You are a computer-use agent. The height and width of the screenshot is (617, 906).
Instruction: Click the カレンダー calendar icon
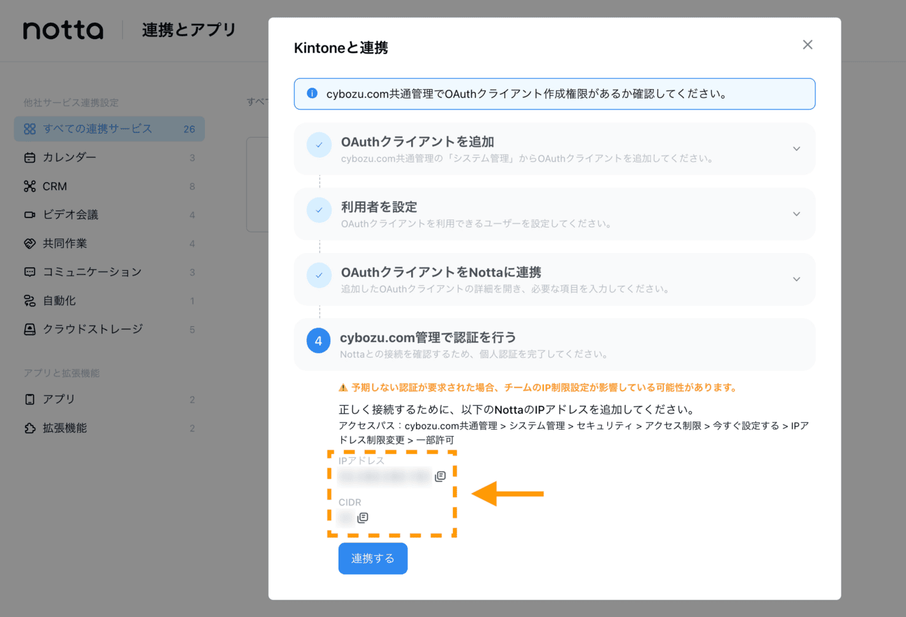[x=29, y=158]
